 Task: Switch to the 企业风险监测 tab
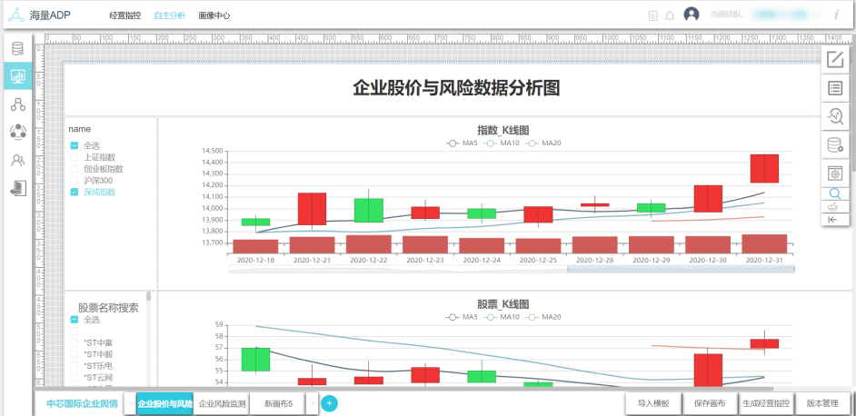222,403
